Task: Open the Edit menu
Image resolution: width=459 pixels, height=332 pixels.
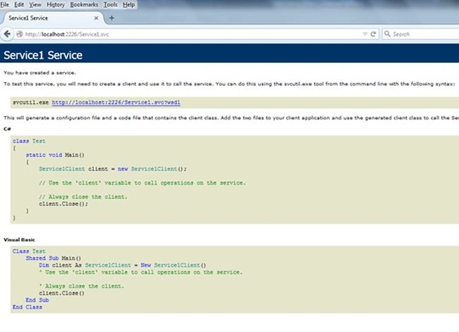Action: pyautogui.click(x=19, y=4)
